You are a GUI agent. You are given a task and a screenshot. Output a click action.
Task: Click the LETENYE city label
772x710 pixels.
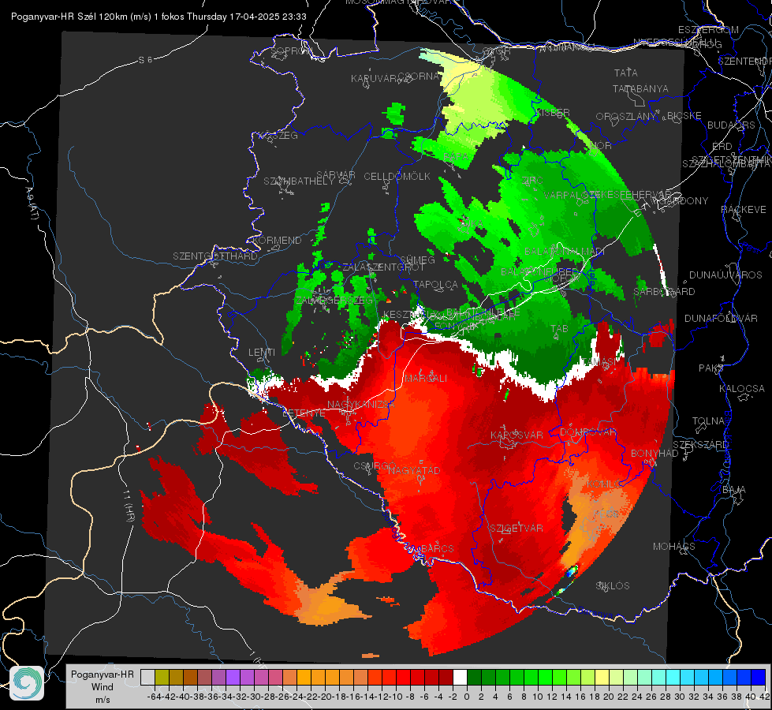pyautogui.click(x=304, y=413)
